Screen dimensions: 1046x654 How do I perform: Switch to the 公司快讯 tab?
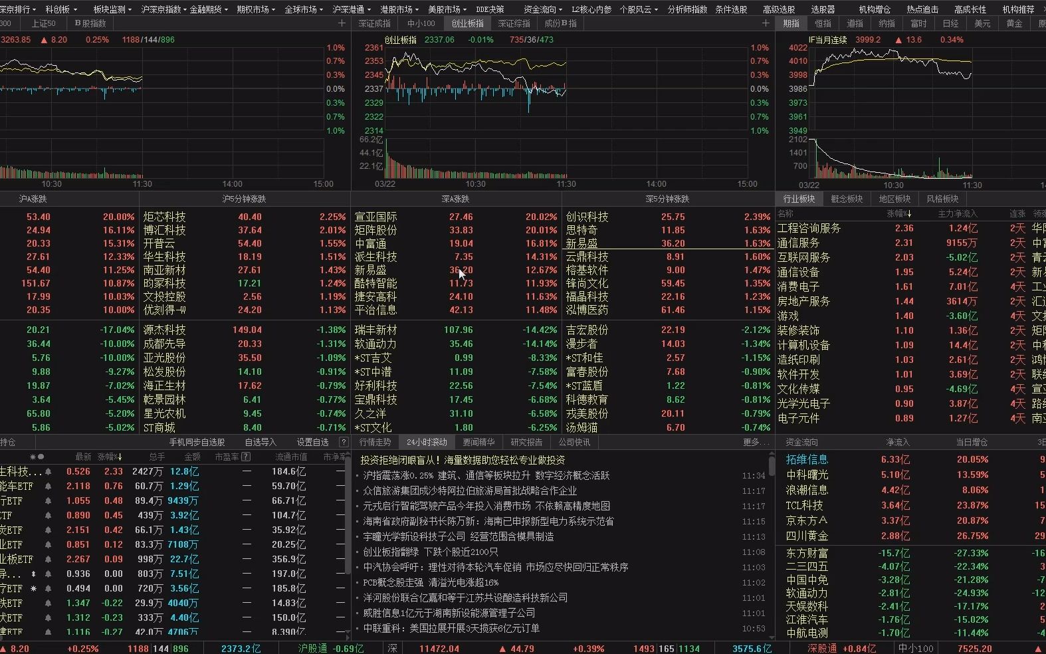574,442
